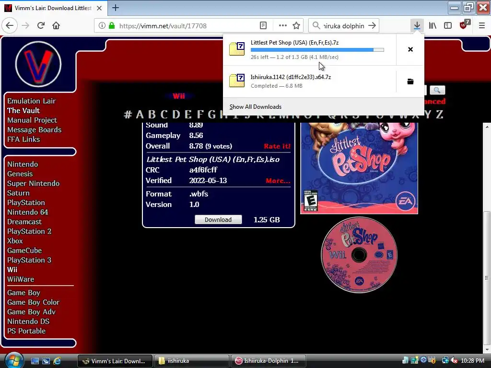Screen dimensions: 491x368
Task: Click the Littlest Pet Shop download progress bar
Action: pos(317,50)
